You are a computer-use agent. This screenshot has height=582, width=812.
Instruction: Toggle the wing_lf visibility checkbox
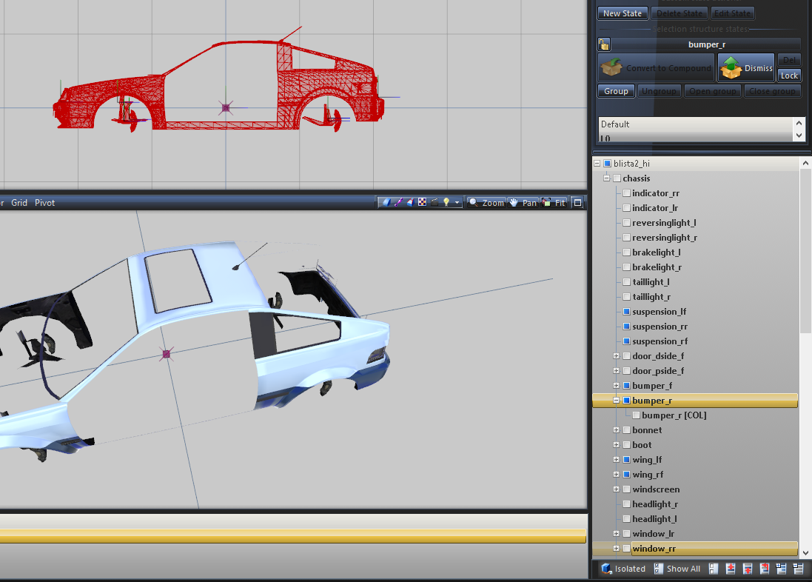click(x=627, y=460)
